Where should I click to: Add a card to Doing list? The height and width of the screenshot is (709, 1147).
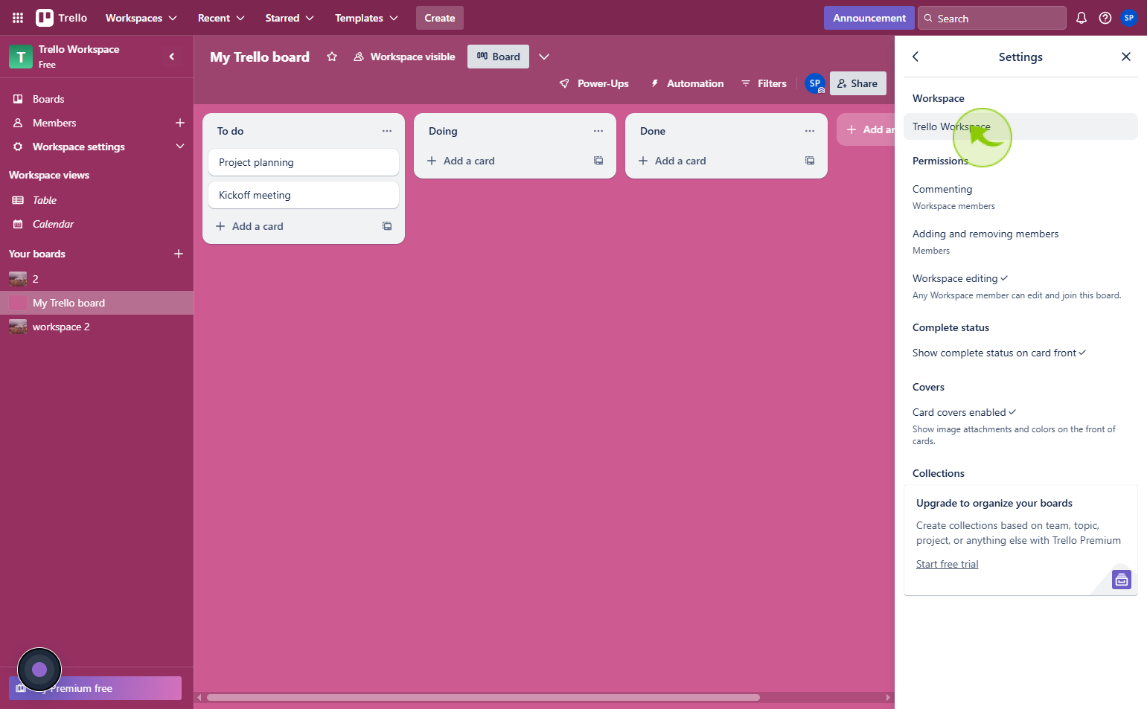(503, 161)
